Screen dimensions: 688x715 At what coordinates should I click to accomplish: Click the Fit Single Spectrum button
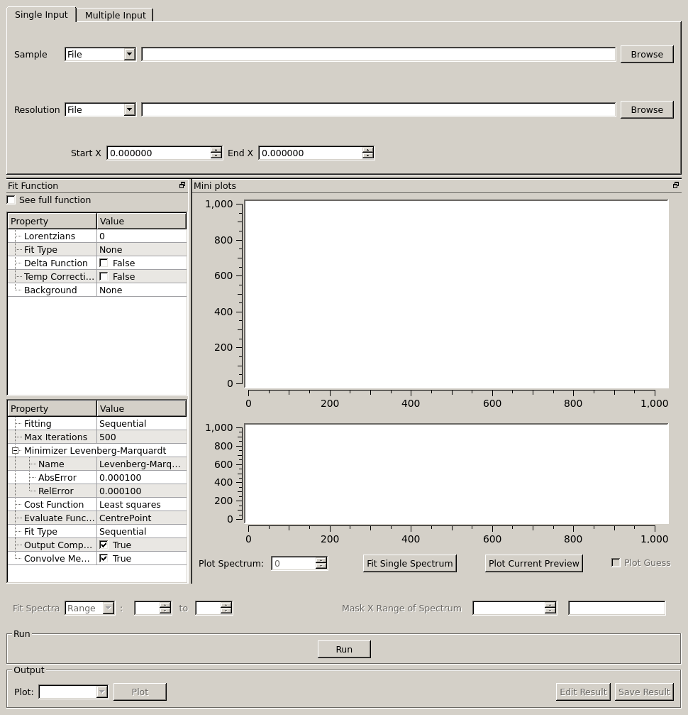(x=409, y=563)
